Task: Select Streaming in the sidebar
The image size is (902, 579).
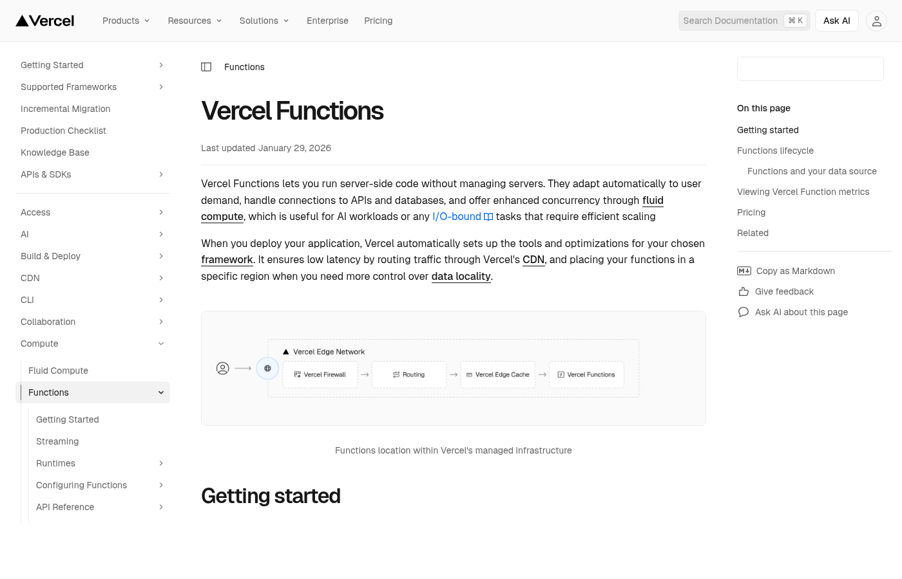Action: (x=57, y=441)
